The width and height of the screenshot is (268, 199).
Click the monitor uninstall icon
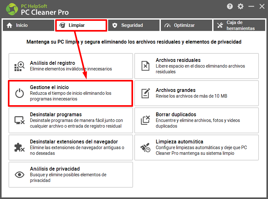pos(20,120)
